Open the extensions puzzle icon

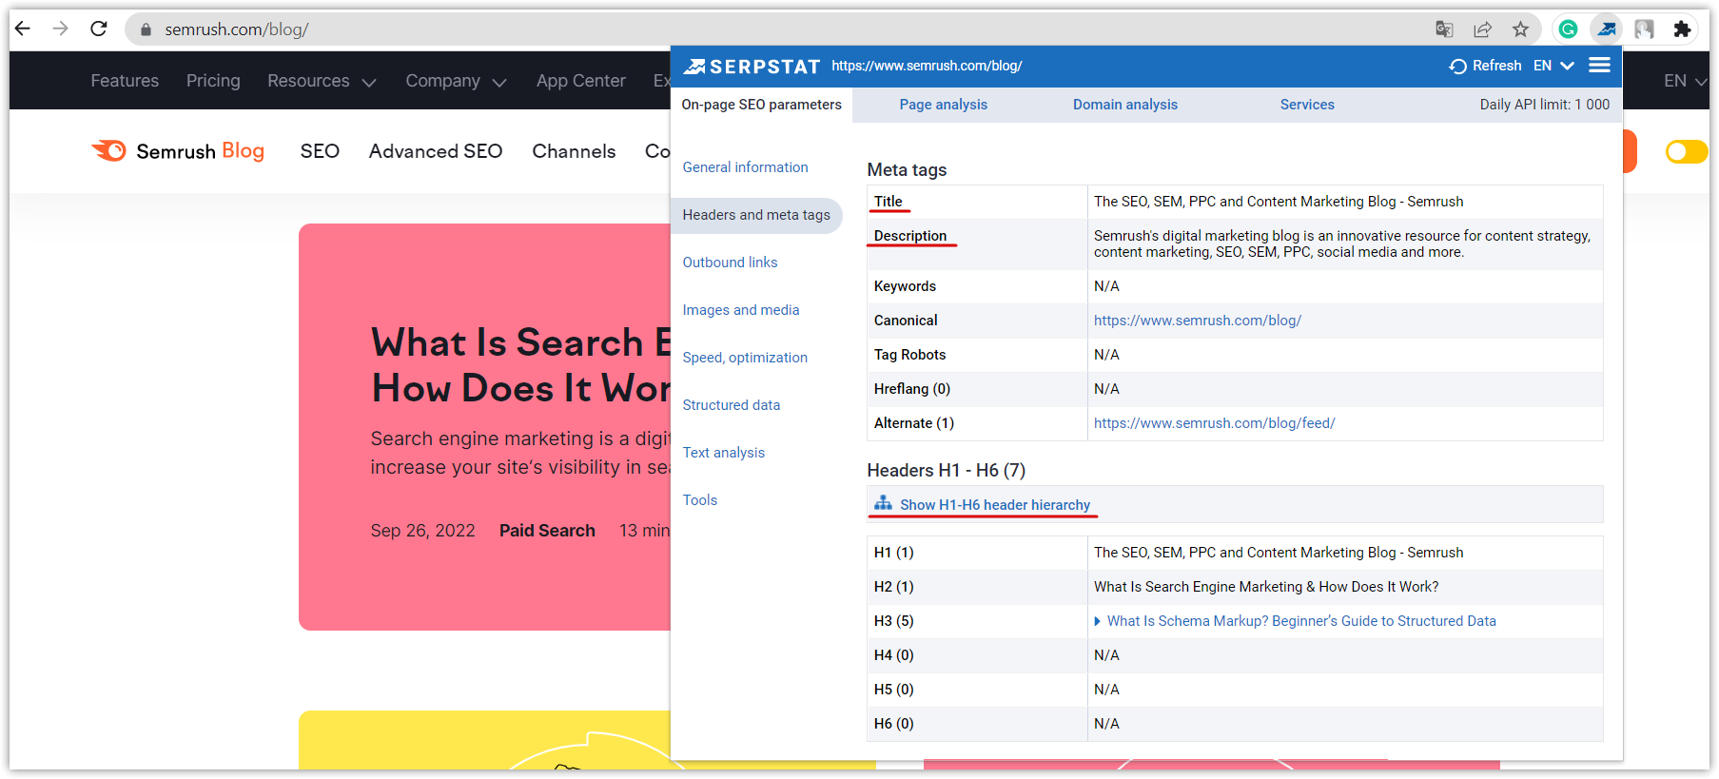pos(1682,29)
